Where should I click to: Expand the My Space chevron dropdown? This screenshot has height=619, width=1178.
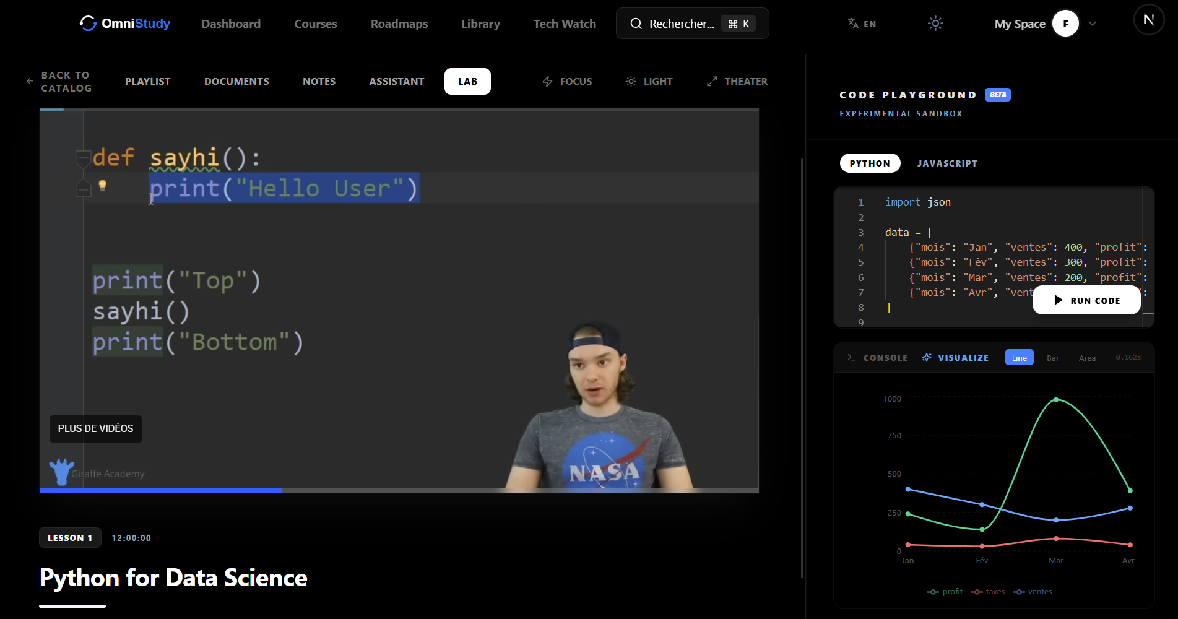click(x=1093, y=24)
